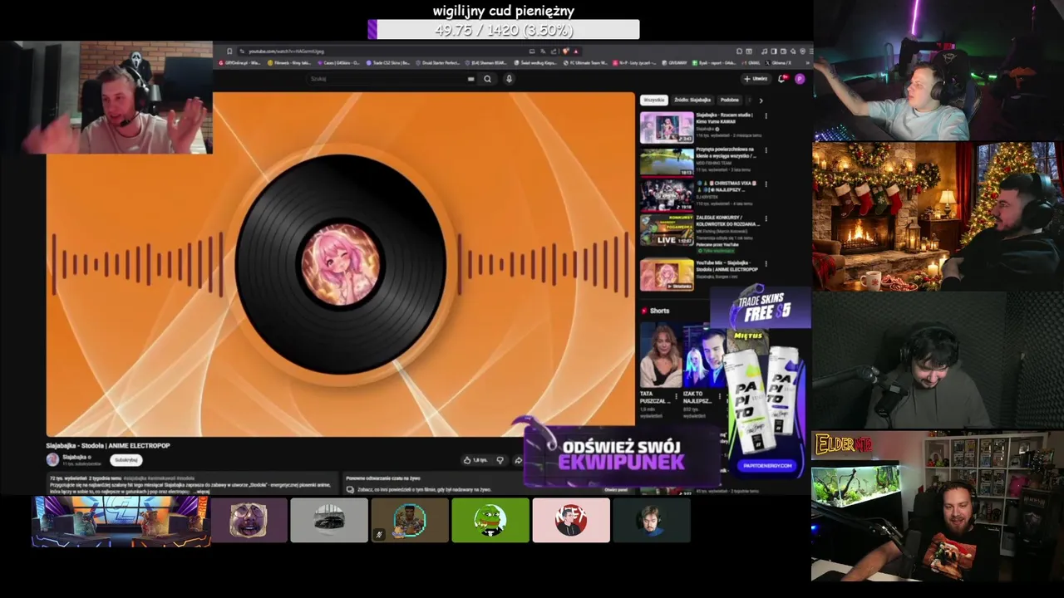
Task: Select the Źródło: Siajabajka filter chip
Action: [x=692, y=100]
